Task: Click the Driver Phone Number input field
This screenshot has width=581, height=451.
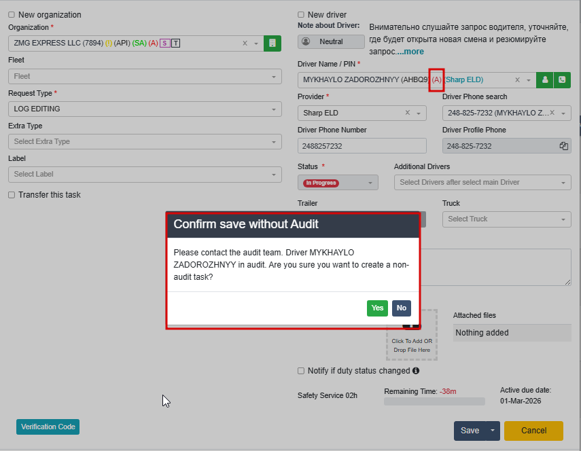Action: click(x=362, y=146)
